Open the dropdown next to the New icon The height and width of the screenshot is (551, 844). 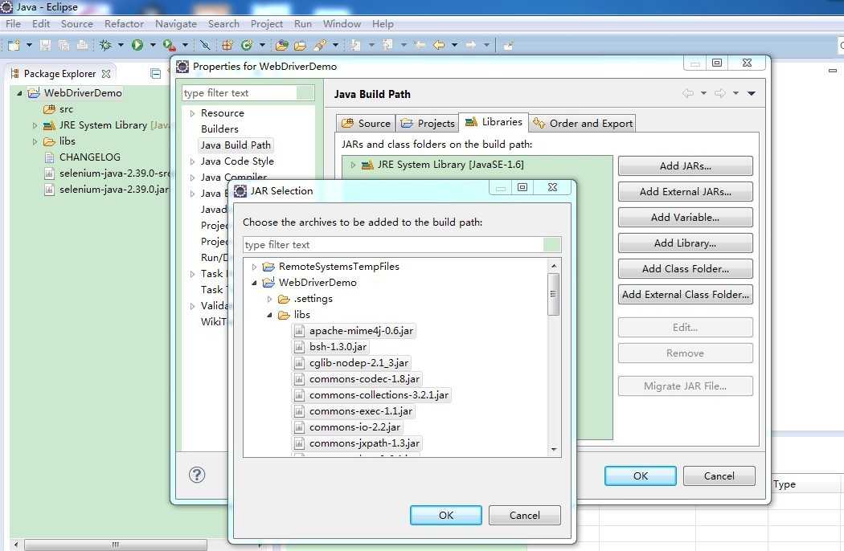pos(29,45)
